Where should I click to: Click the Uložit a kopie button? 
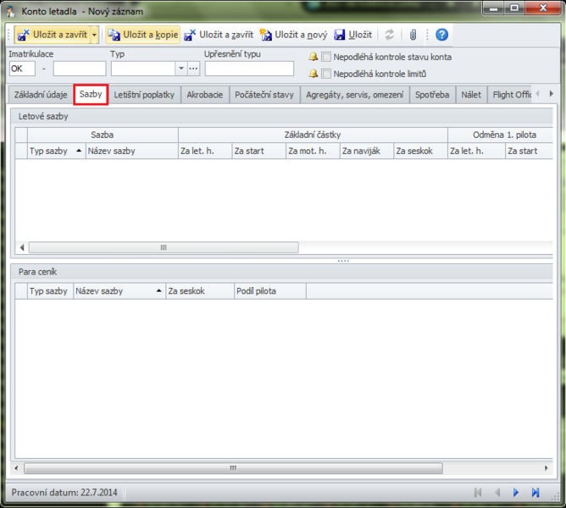[142, 35]
